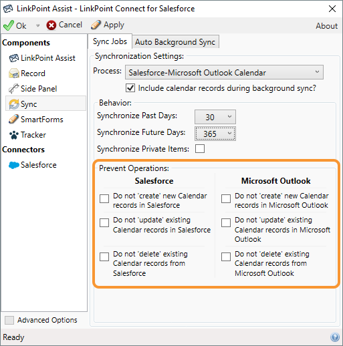Enable Synchronize Private Items checkbox

point(200,149)
